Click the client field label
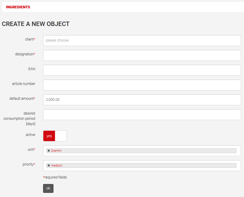The width and height of the screenshot is (244, 197). [30, 39]
